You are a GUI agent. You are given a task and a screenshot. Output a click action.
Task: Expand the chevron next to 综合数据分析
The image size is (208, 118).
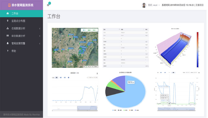[40, 36]
